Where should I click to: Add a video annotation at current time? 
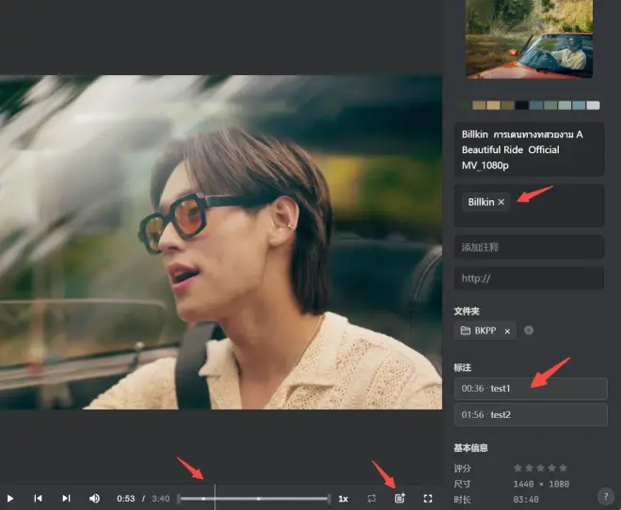pos(400,498)
